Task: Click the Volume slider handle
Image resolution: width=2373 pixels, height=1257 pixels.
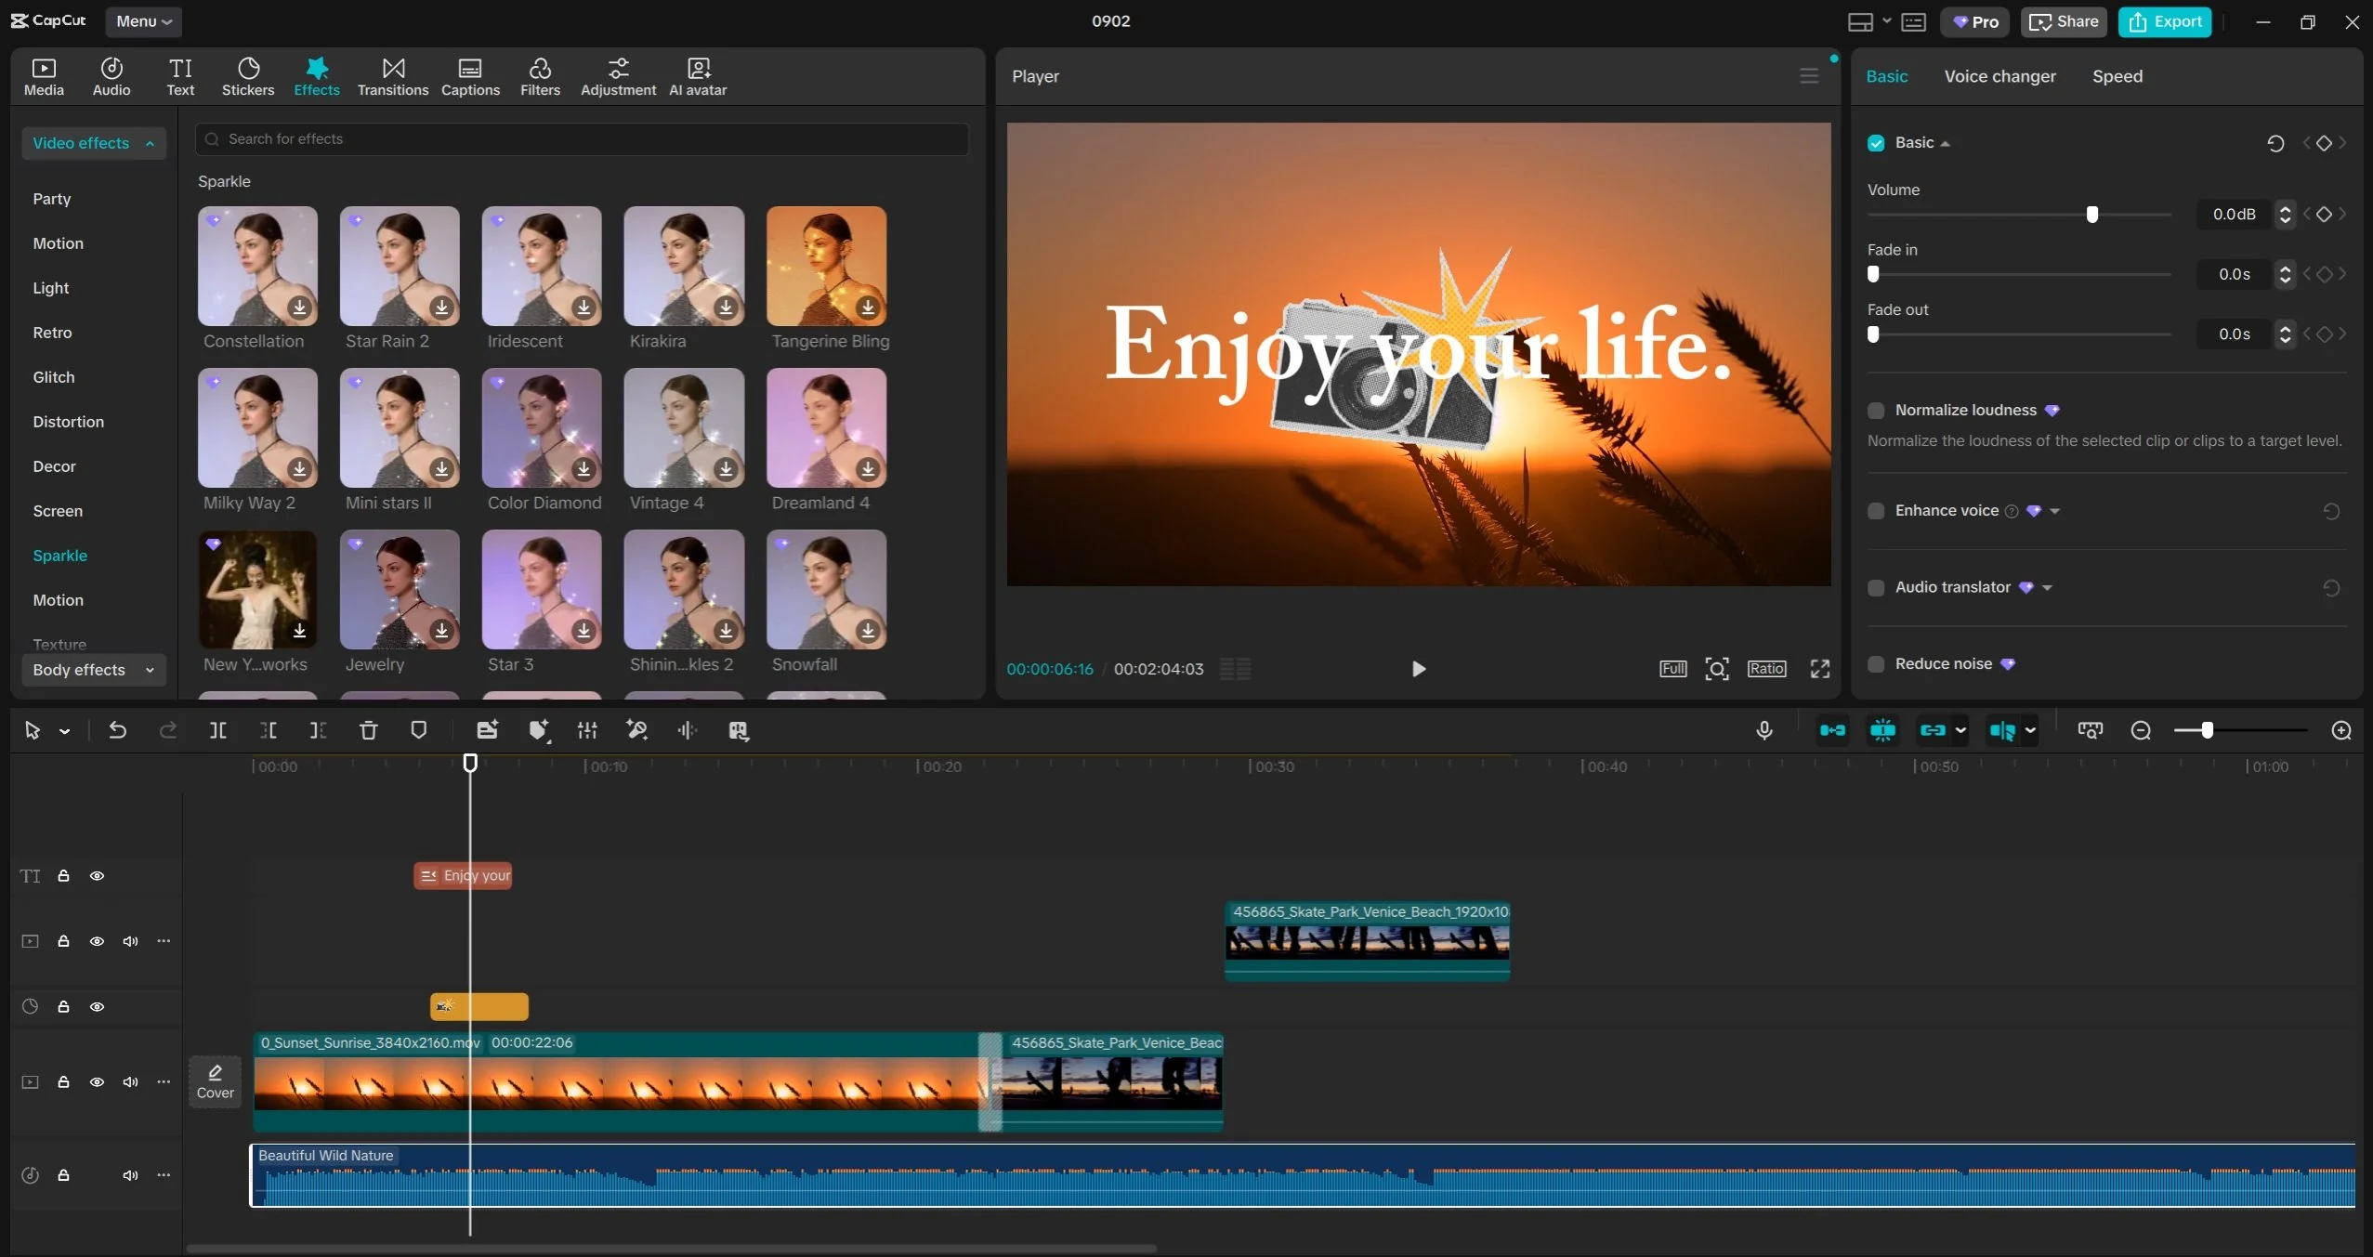Action: [x=2091, y=215]
